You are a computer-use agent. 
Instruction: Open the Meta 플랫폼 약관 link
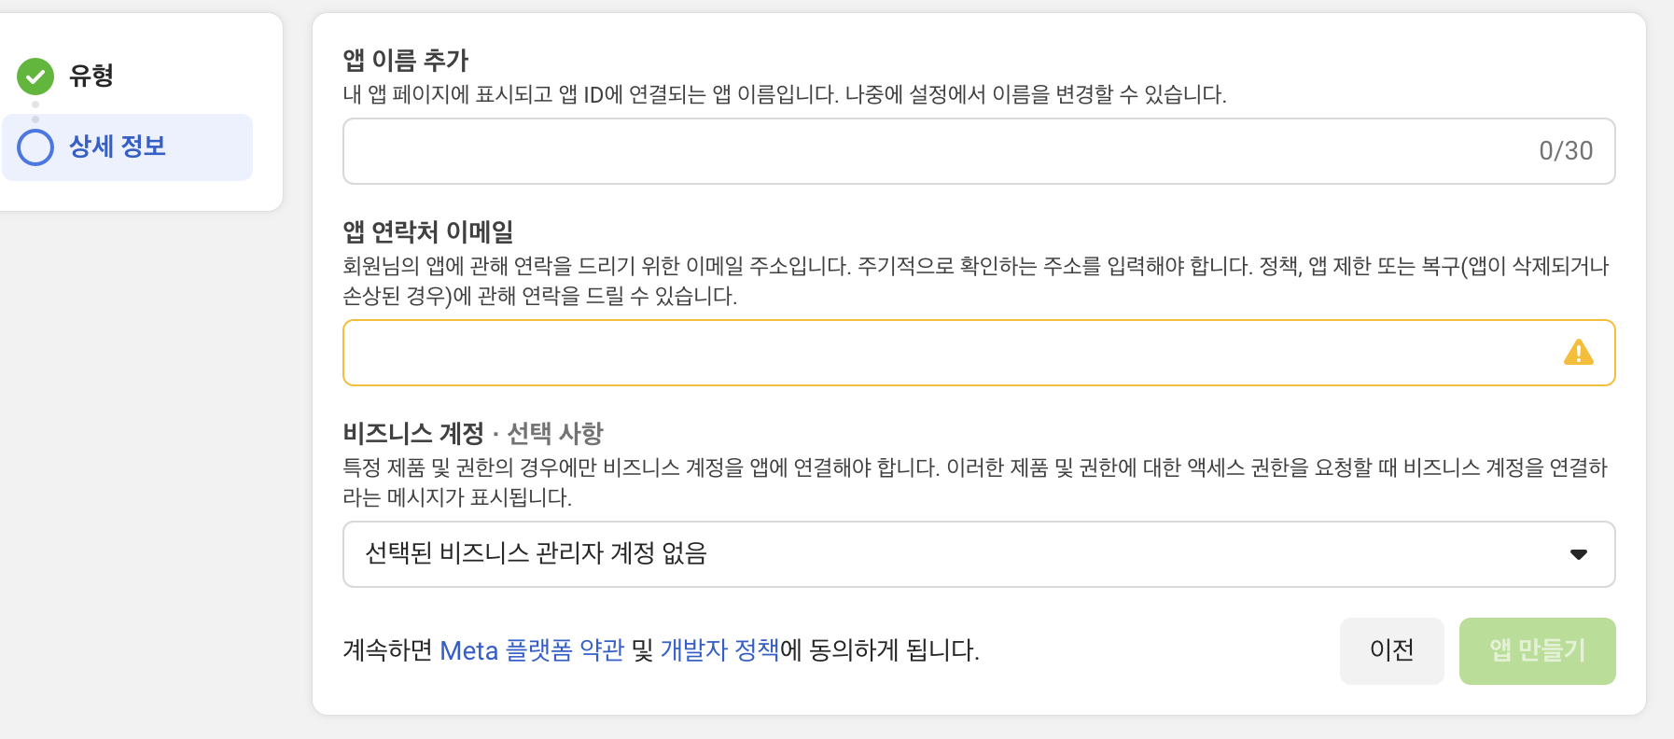[x=532, y=650]
